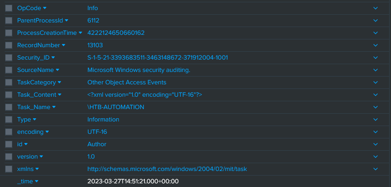This screenshot has width=391, height=187.
Task: Click the Security_ID SID value
Action: click(x=157, y=58)
